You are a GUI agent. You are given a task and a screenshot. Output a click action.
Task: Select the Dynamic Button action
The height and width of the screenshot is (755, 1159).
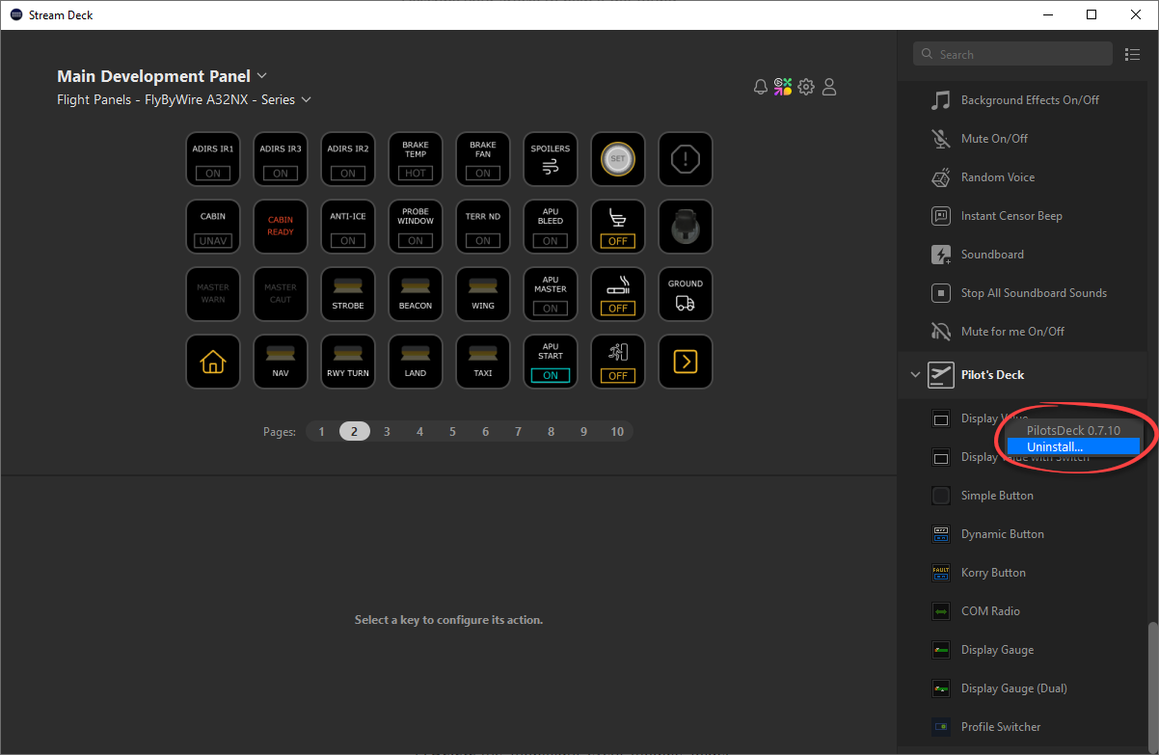click(1023, 534)
